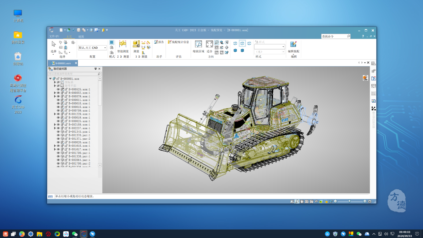Click the Fit (适合) view icon
Image resolution: width=423 pixels, height=238 pixels.
tap(210, 44)
